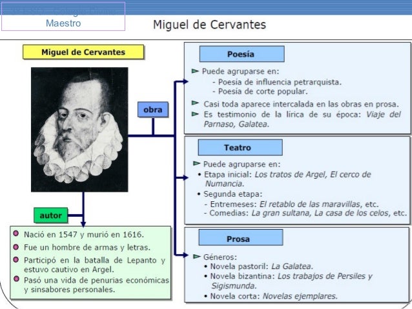Click 'y sinsabores personales.' text

69,290
